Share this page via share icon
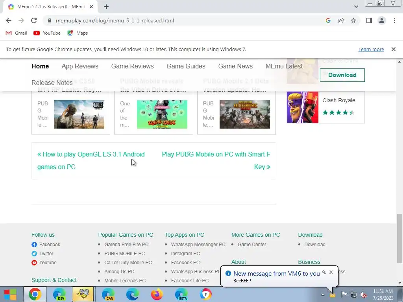This screenshot has width=403, height=302. click(341, 20)
